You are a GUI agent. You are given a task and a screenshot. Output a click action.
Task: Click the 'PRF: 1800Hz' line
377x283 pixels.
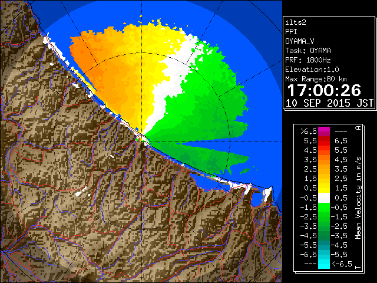308,60
